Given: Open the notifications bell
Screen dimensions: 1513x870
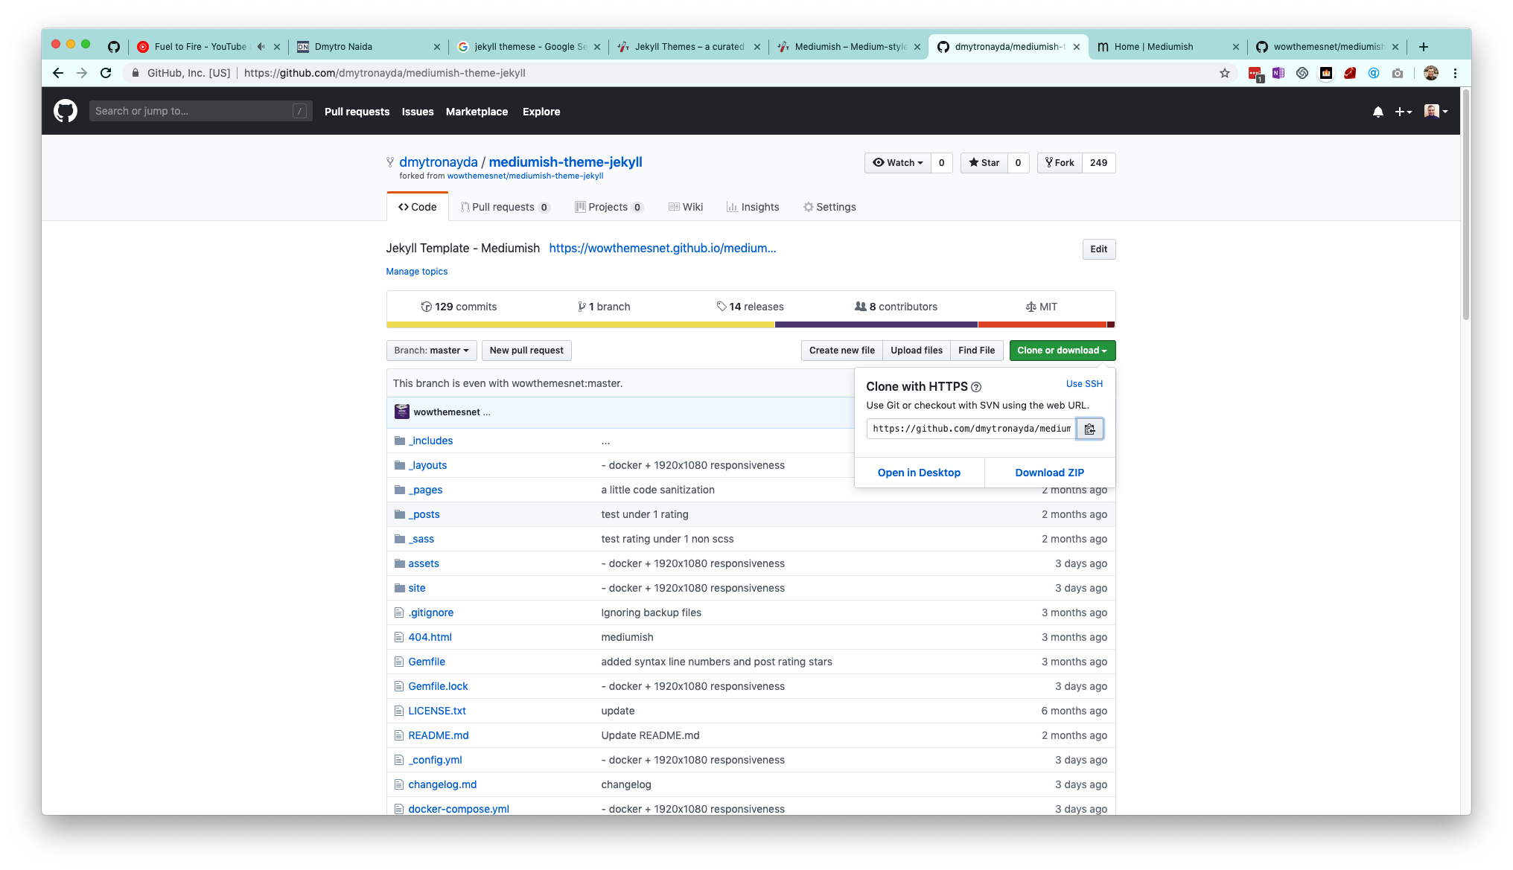Looking at the screenshot, I should pyautogui.click(x=1378, y=112).
